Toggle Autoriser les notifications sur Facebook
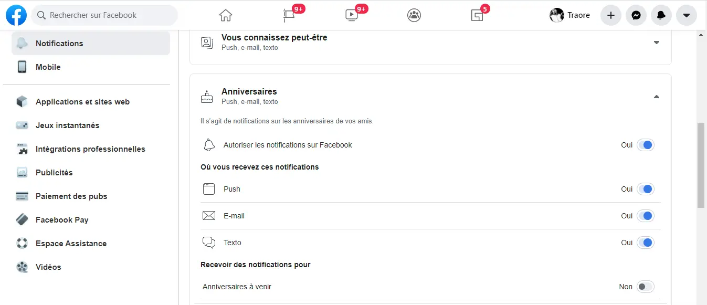Screen dimensions: 707x305 [646, 145]
